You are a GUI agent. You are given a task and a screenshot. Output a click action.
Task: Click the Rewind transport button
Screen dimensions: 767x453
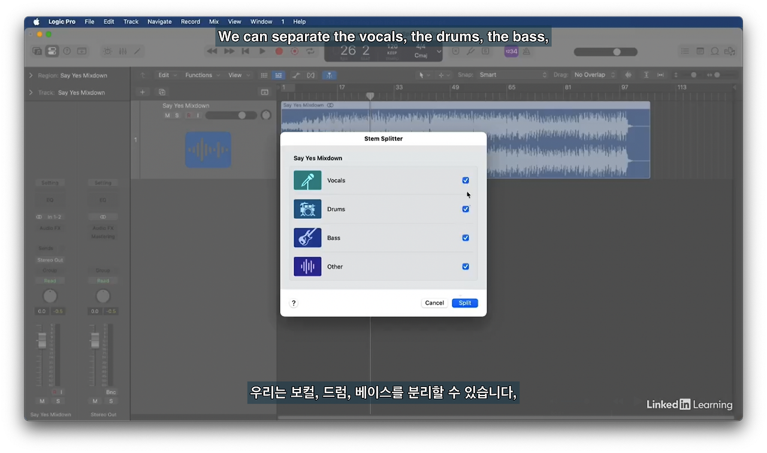212,52
